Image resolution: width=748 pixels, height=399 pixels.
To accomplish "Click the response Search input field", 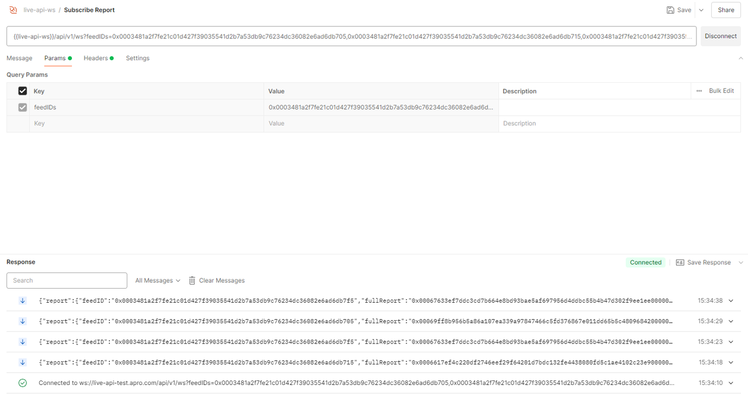I will click(x=67, y=281).
